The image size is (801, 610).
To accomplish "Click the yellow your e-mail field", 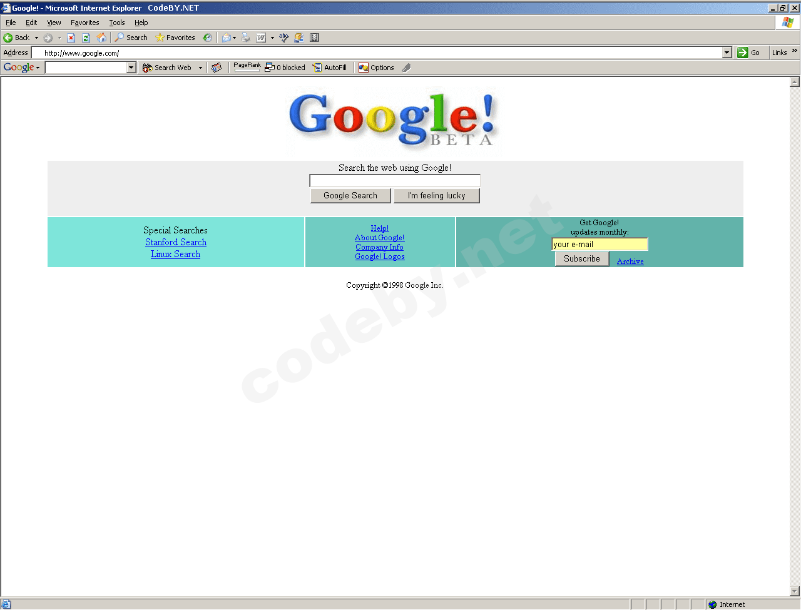I will [599, 245].
